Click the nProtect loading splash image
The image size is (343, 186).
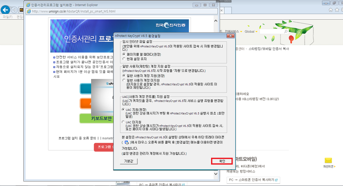tap(102, 97)
